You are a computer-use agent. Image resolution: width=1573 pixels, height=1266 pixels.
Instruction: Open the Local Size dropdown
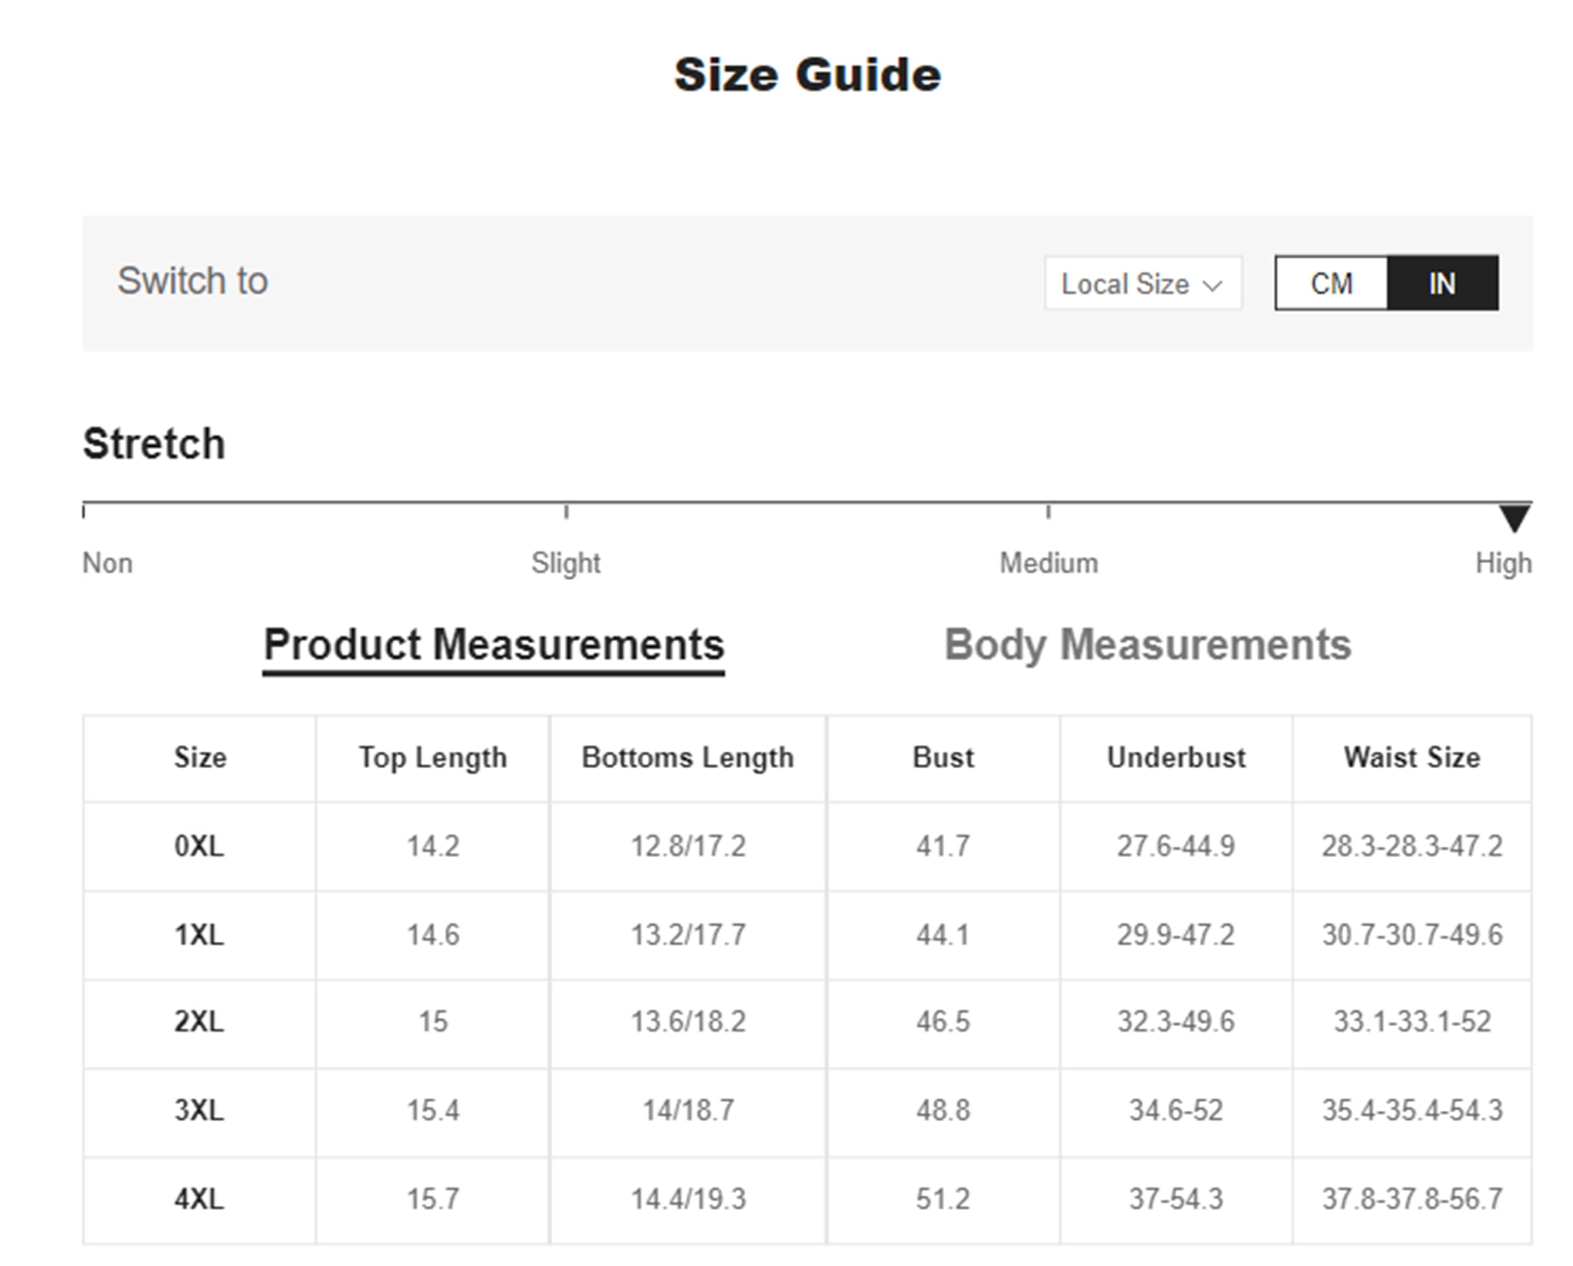[x=1142, y=284]
